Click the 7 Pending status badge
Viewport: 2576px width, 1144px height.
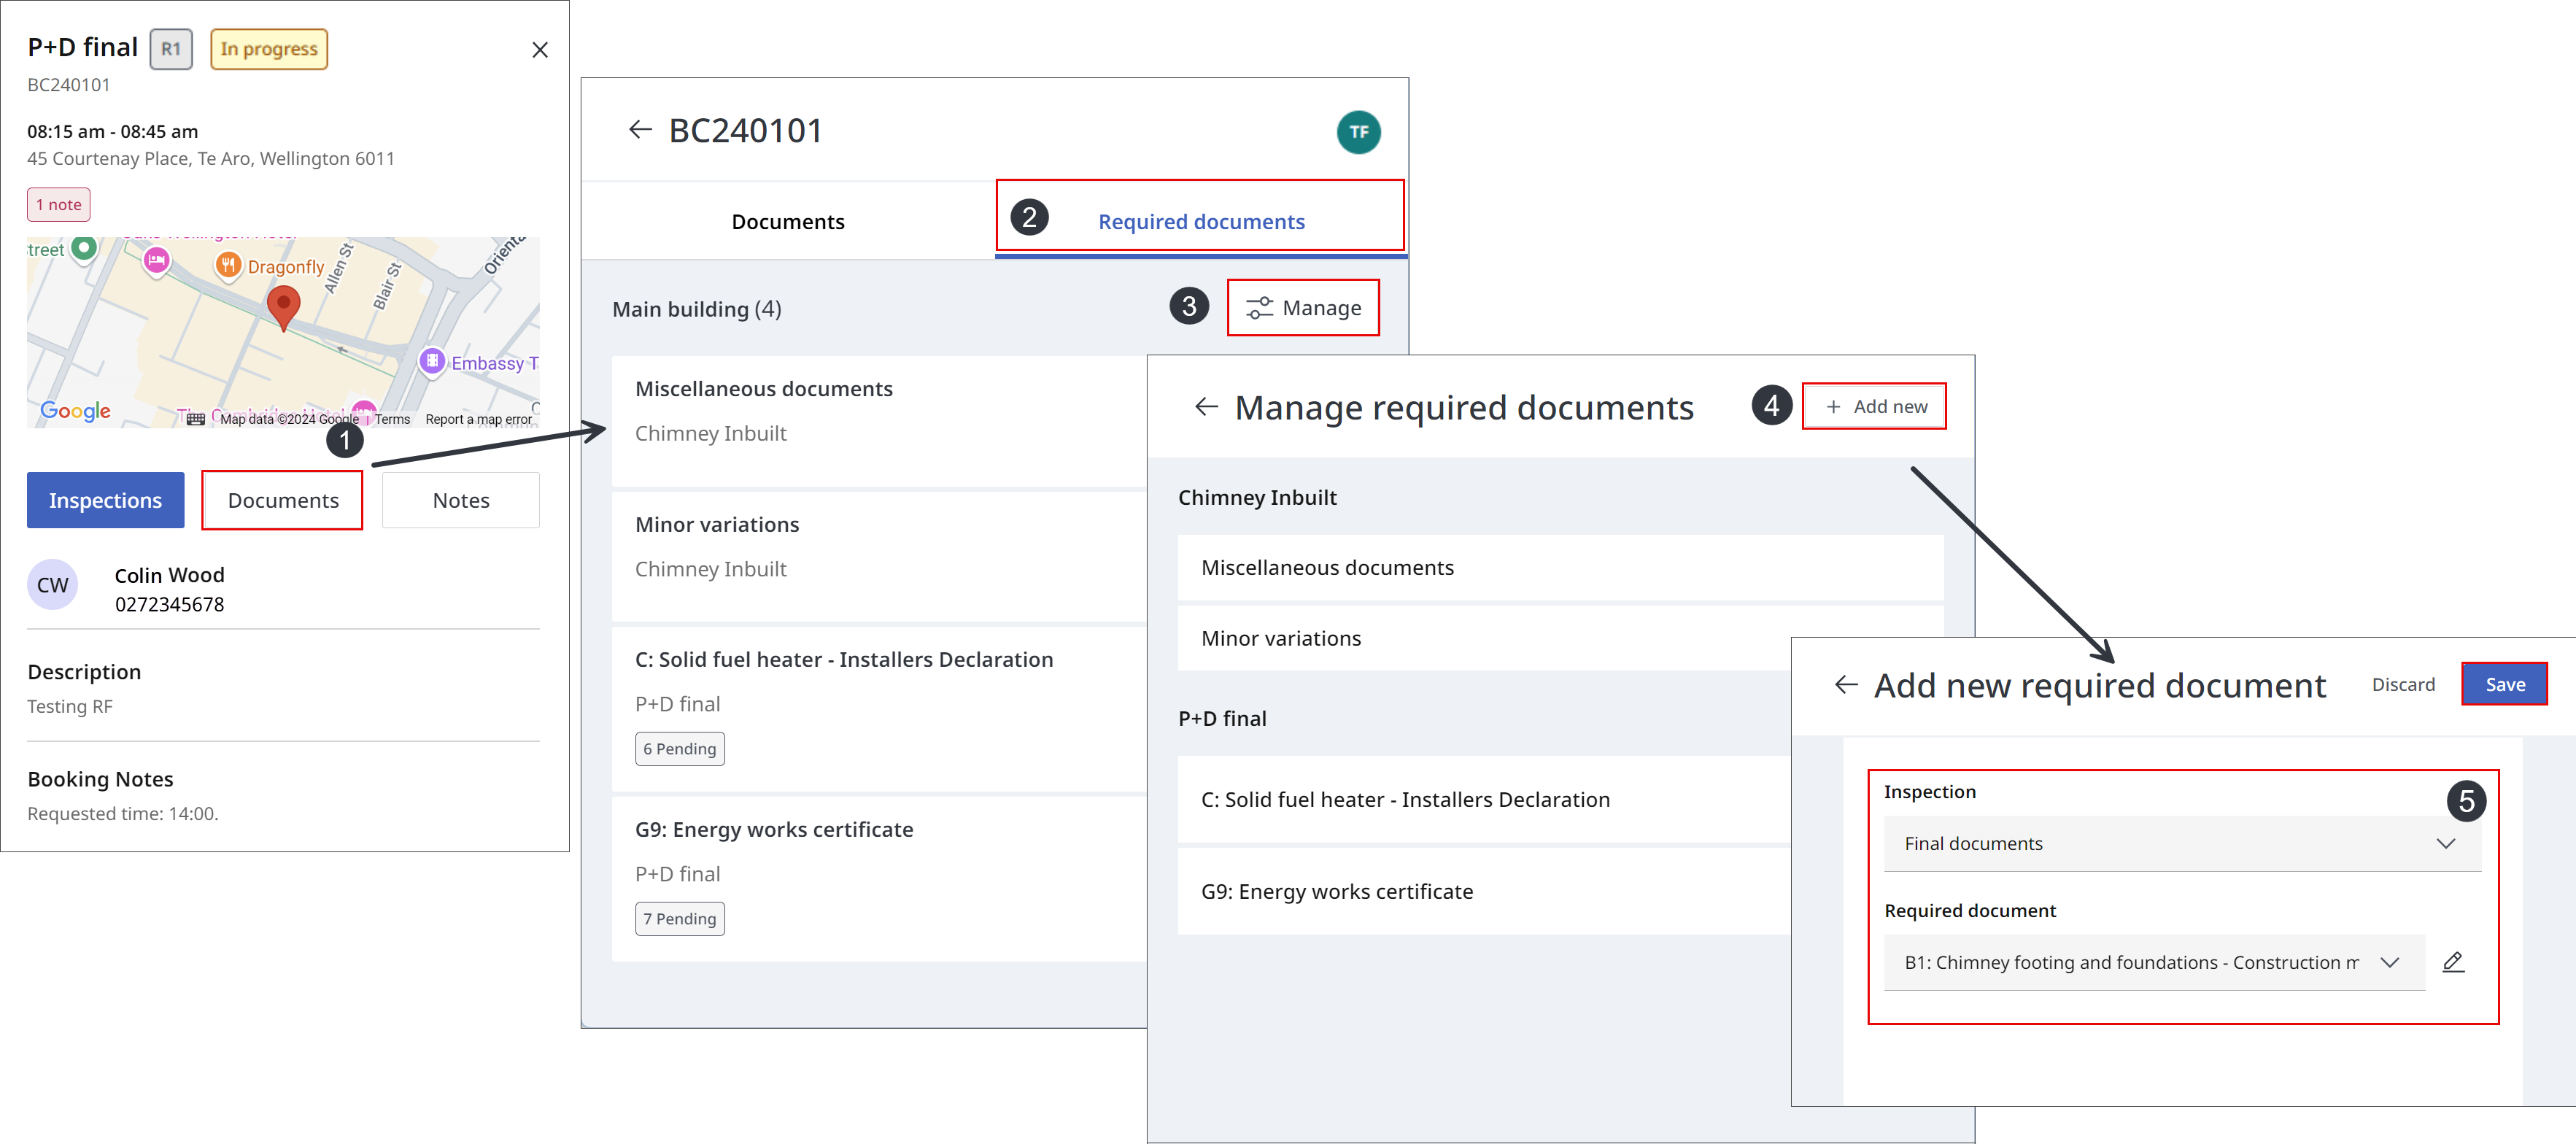[x=680, y=919]
